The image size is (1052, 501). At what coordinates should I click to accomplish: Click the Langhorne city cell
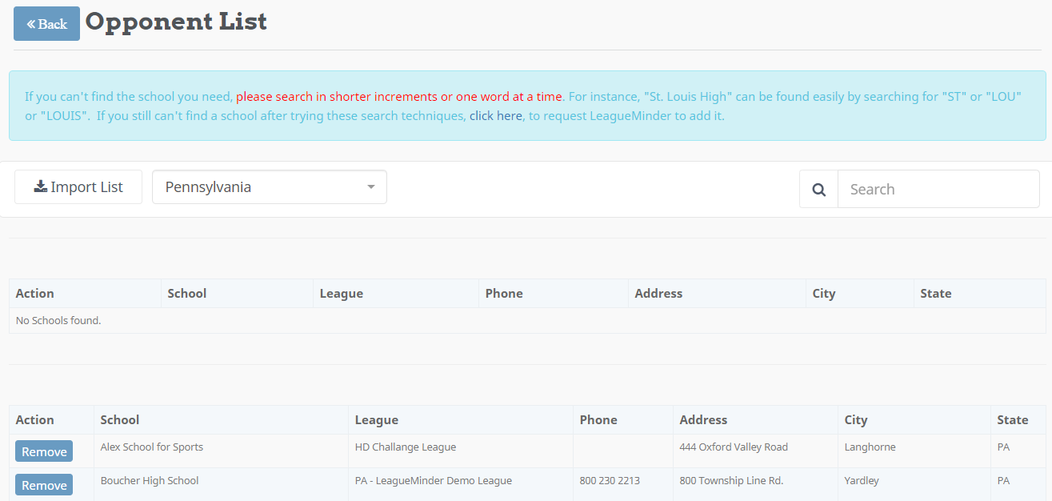(x=870, y=447)
